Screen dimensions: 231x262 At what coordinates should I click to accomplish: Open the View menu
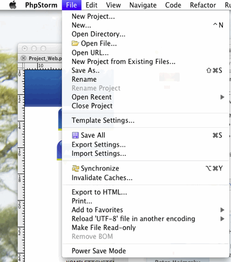[x=113, y=5]
